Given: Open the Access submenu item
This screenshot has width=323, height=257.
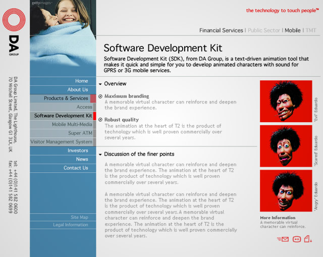Looking at the screenshot, I should [x=63, y=107].
